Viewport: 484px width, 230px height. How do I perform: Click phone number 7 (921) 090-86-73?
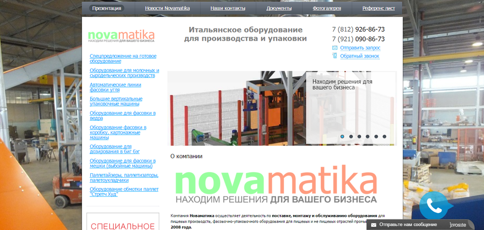(358, 39)
